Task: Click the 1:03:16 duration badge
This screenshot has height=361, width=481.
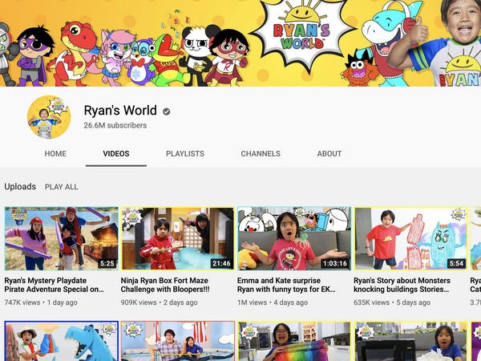Action: 335,263
